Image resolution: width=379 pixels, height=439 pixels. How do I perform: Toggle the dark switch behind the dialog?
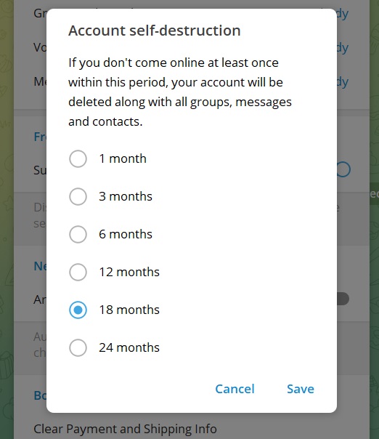click(x=343, y=299)
